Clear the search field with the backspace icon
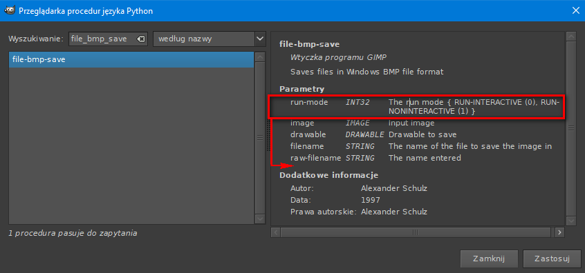The height and width of the screenshot is (273, 585). [141, 39]
